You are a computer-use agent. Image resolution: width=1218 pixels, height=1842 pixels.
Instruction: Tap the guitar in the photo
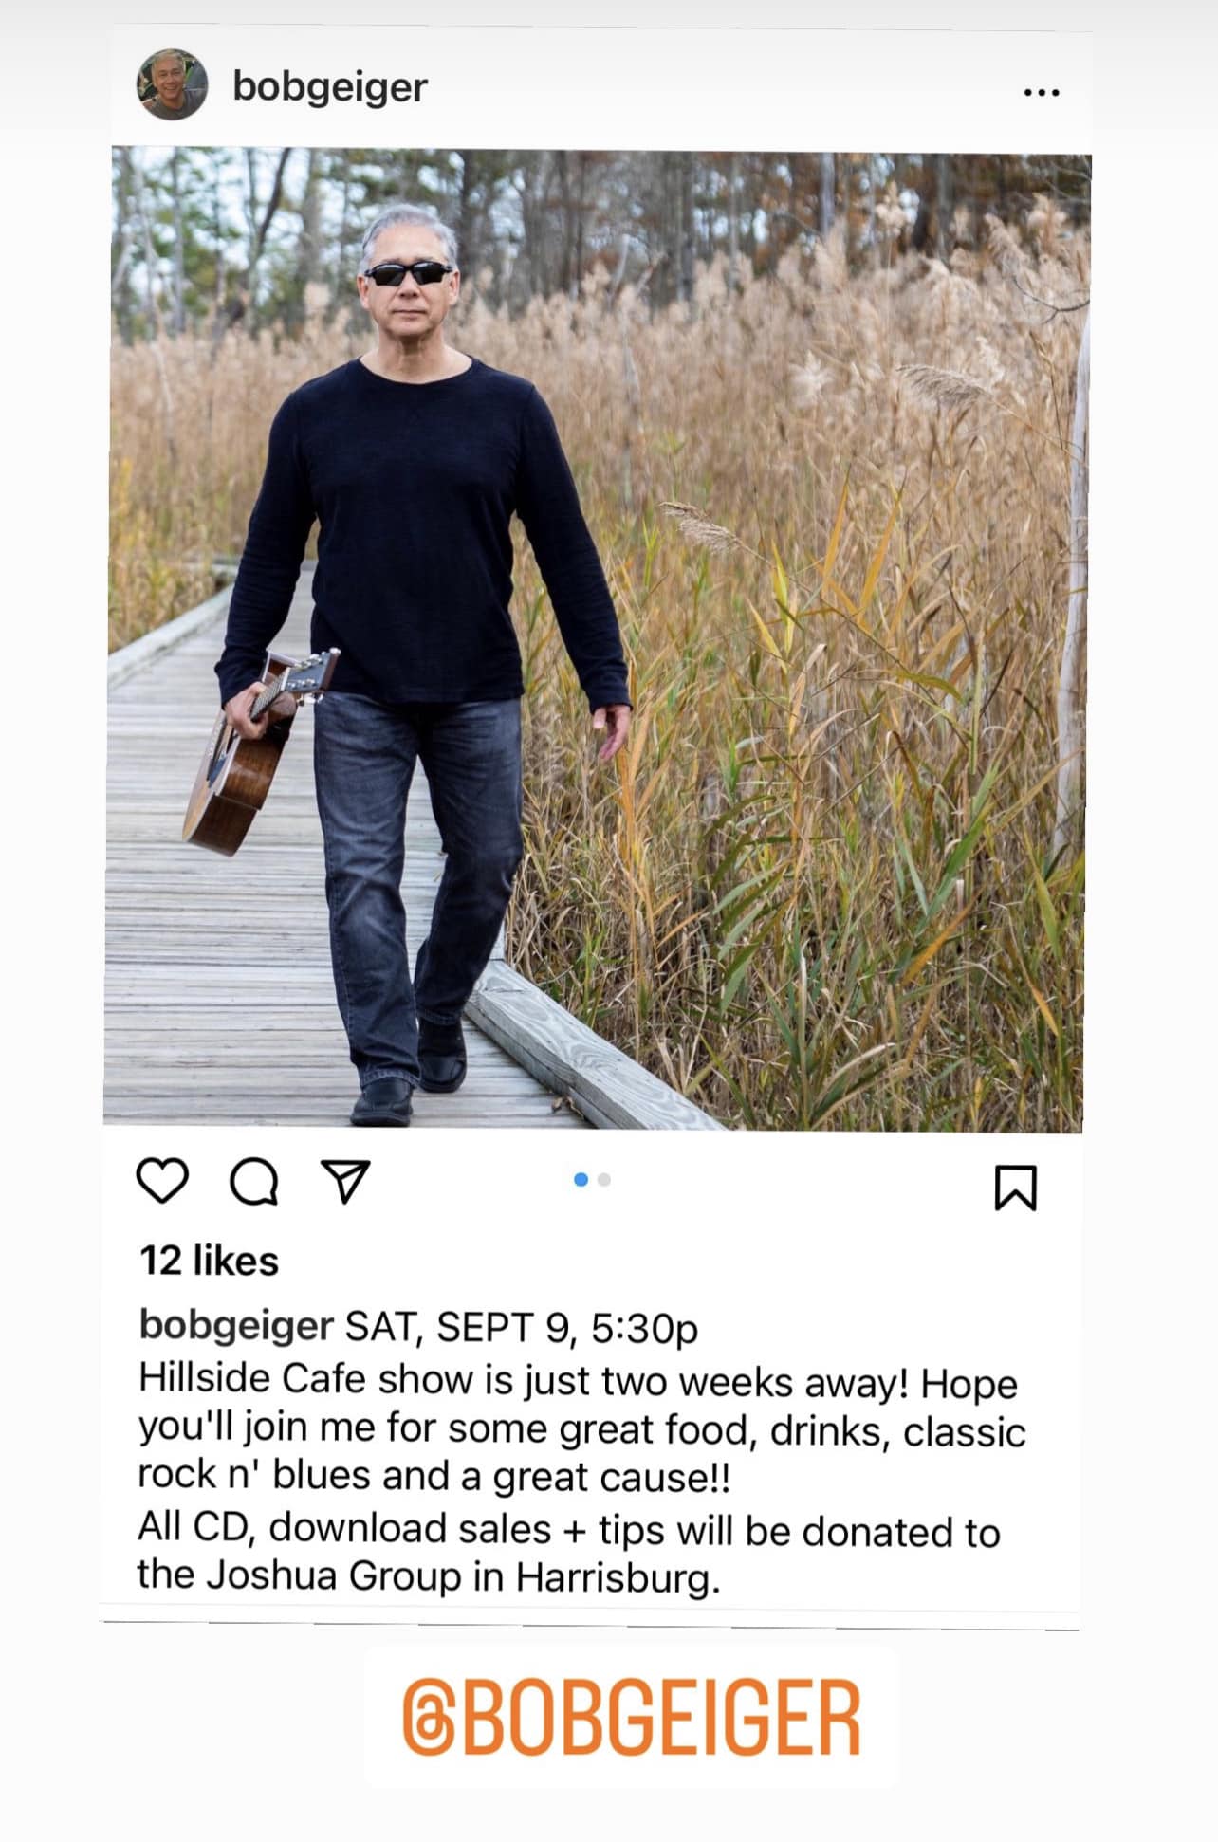pyautogui.click(x=258, y=752)
